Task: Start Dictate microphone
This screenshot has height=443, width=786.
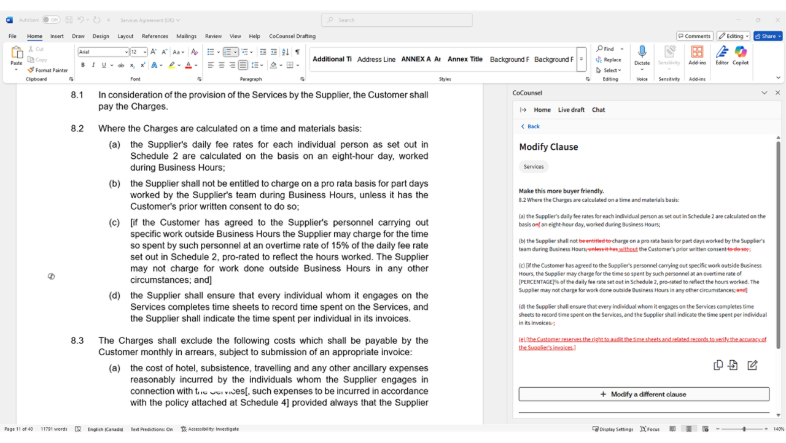Action: pos(642,55)
